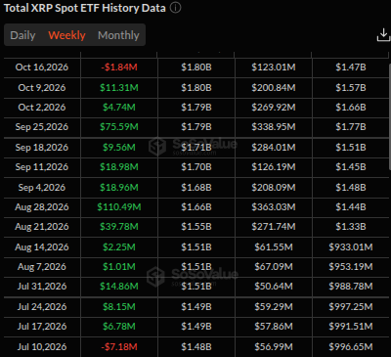The image size is (391, 357).
Task: Select the Aug 14,2026 date cell
Action: tap(42, 247)
